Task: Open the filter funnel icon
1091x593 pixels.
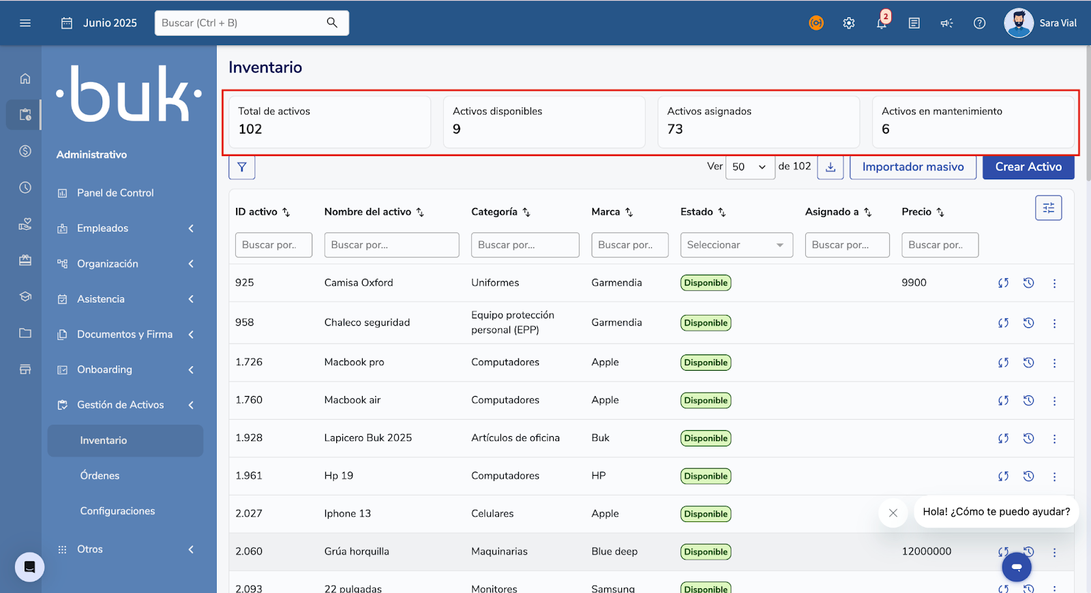Action: pos(241,167)
